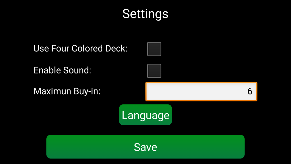Screen dimensions: 291x164
Task: Place cursor in the maximum buy-in box
Action: 201,91
